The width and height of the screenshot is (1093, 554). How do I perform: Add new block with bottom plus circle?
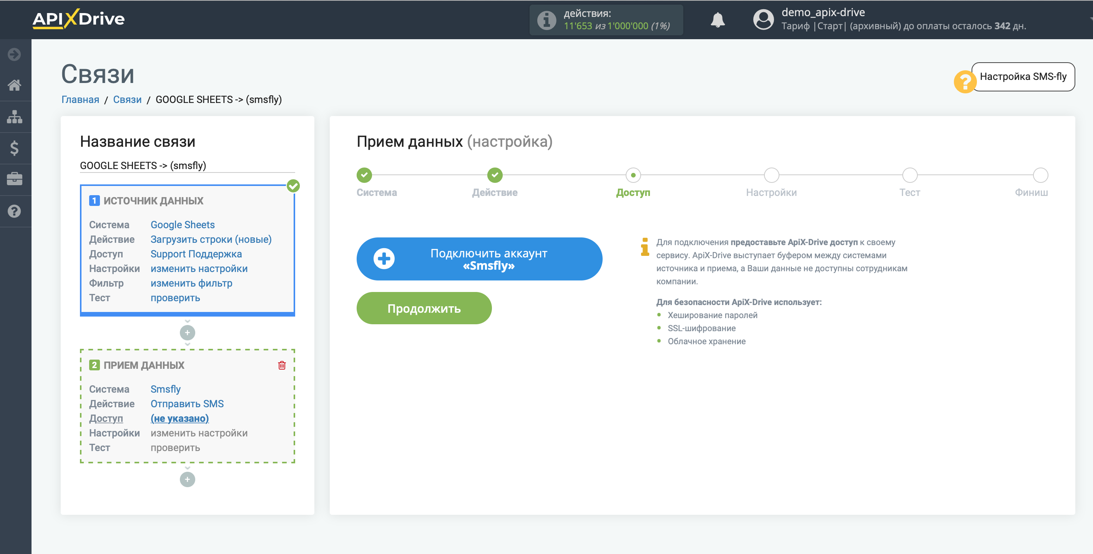(187, 479)
